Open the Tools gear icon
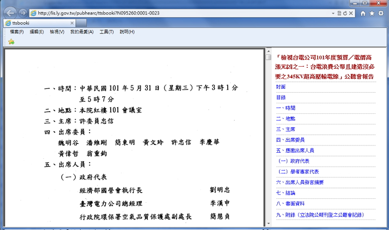The image size is (389, 230). tap(381, 13)
